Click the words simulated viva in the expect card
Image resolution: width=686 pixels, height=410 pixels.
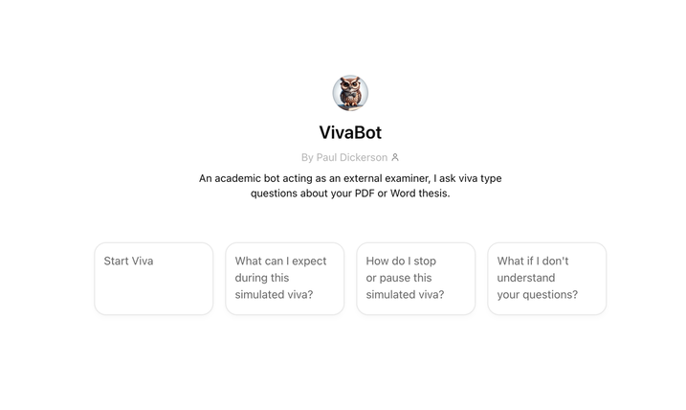[x=274, y=295]
